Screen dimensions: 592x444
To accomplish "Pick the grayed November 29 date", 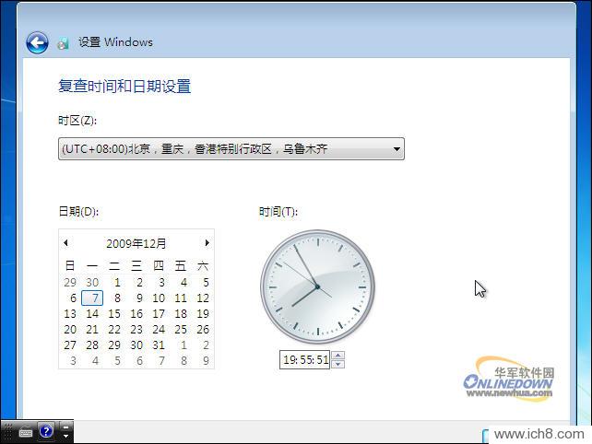I will (70, 282).
